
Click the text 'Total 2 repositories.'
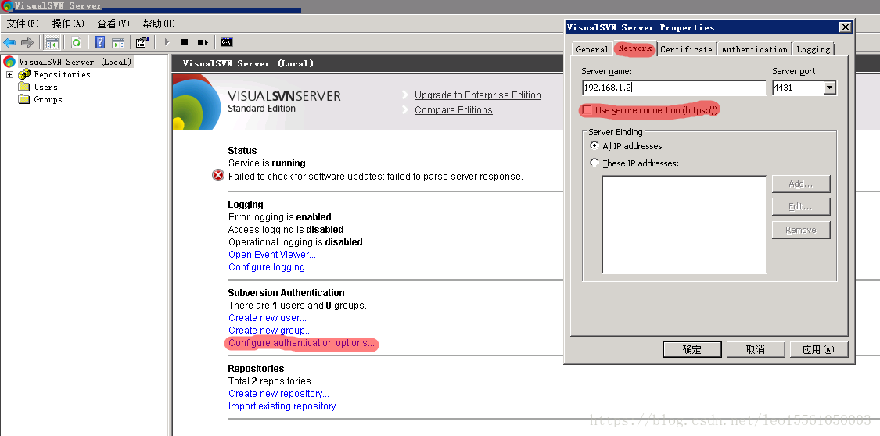point(271,381)
